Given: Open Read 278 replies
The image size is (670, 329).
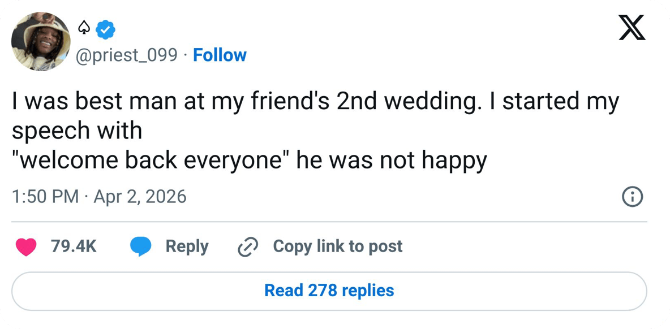Looking at the screenshot, I should [329, 291].
